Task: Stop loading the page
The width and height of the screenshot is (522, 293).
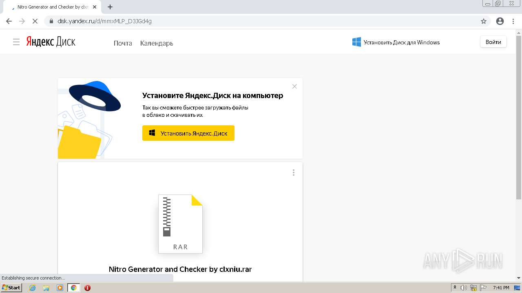Action: tap(35, 21)
